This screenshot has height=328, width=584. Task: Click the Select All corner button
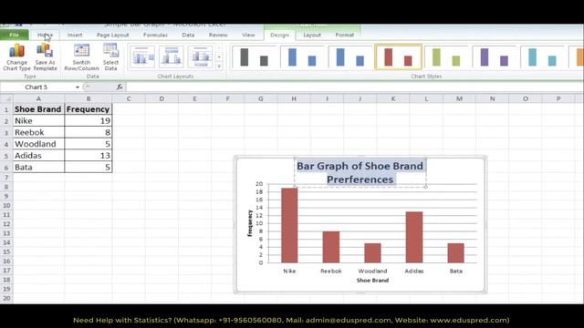click(x=6, y=99)
